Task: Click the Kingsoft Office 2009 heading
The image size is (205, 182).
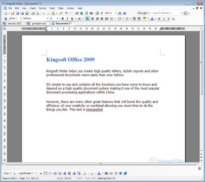Action: tap(70, 60)
